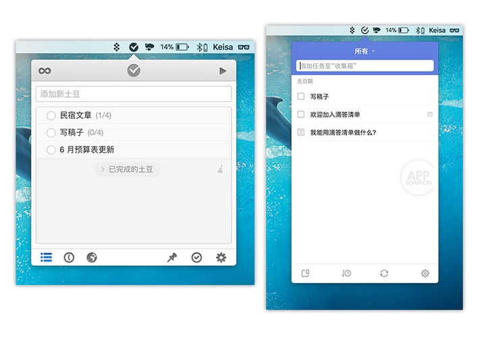This screenshot has width=486, height=344.
Task: Select the '民宿文章' task text
Action: click(x=76, y=115)
